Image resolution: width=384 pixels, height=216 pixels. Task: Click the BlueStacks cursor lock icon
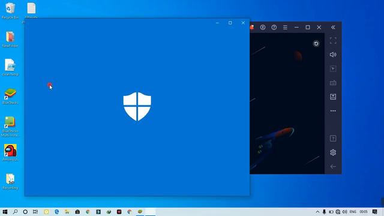(333, 68)
